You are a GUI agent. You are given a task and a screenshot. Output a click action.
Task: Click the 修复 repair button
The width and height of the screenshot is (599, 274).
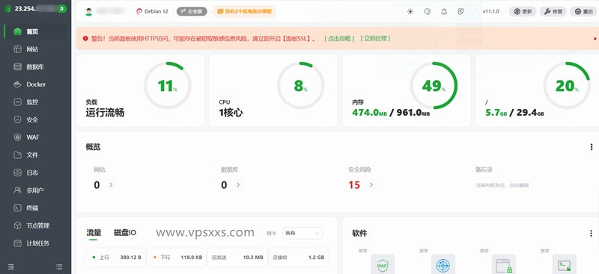(x=553, y=11)
